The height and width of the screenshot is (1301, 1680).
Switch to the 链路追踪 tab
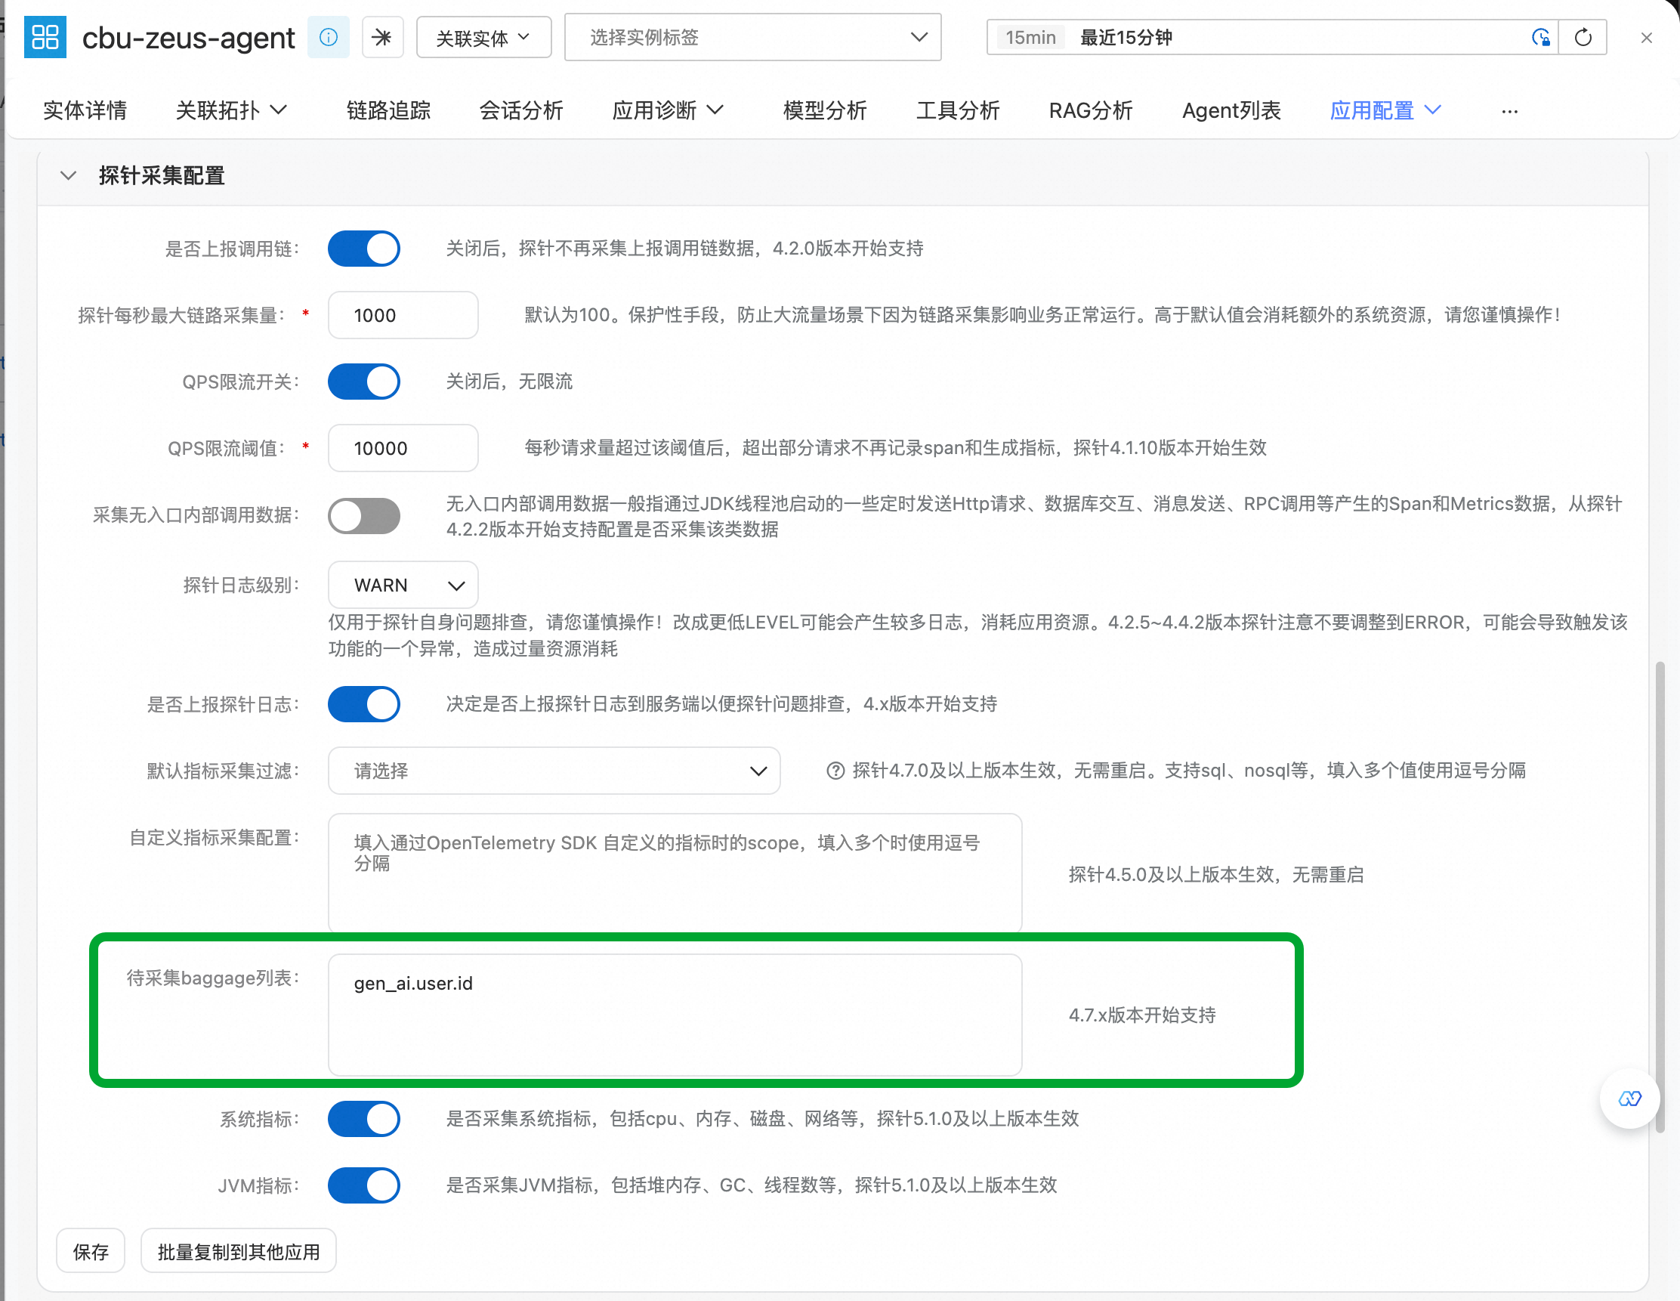coord(388,111)
